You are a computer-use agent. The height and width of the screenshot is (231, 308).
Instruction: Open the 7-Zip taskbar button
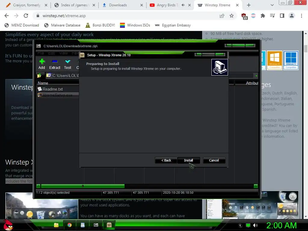pyautogui.click(x=96, y=225)
